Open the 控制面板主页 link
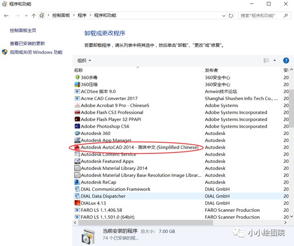The width and height of the screenshot is (294, 246). 23,30
